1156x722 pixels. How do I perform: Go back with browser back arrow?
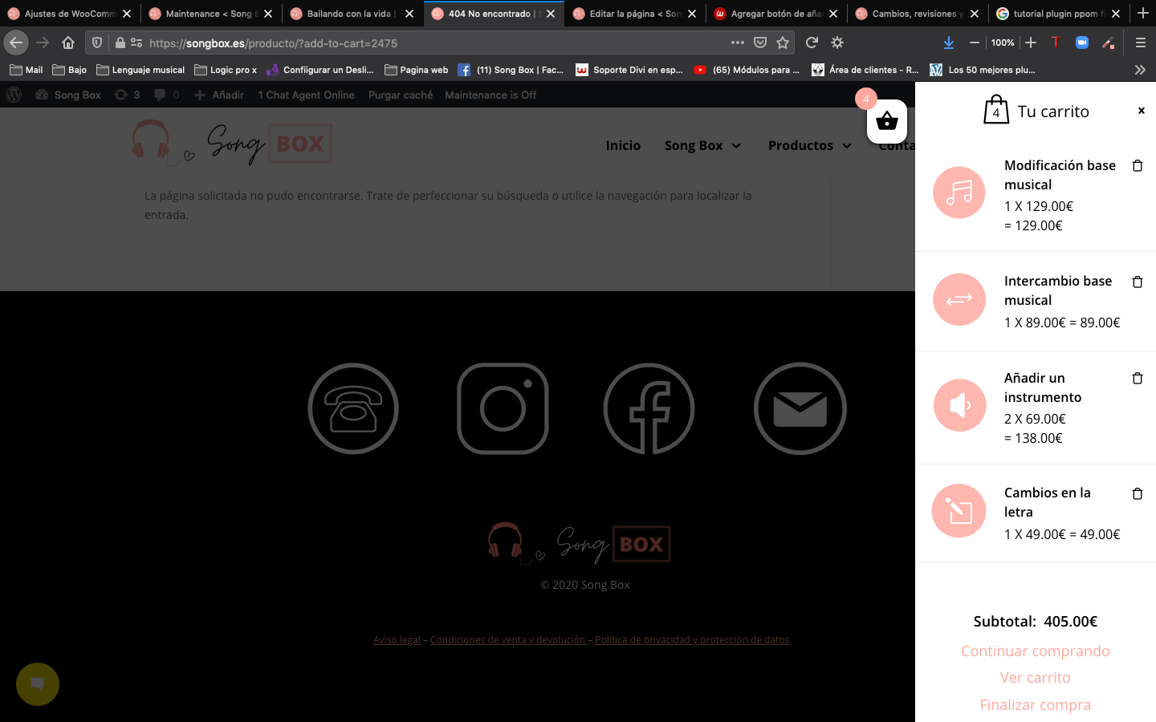tap(16, 43)
